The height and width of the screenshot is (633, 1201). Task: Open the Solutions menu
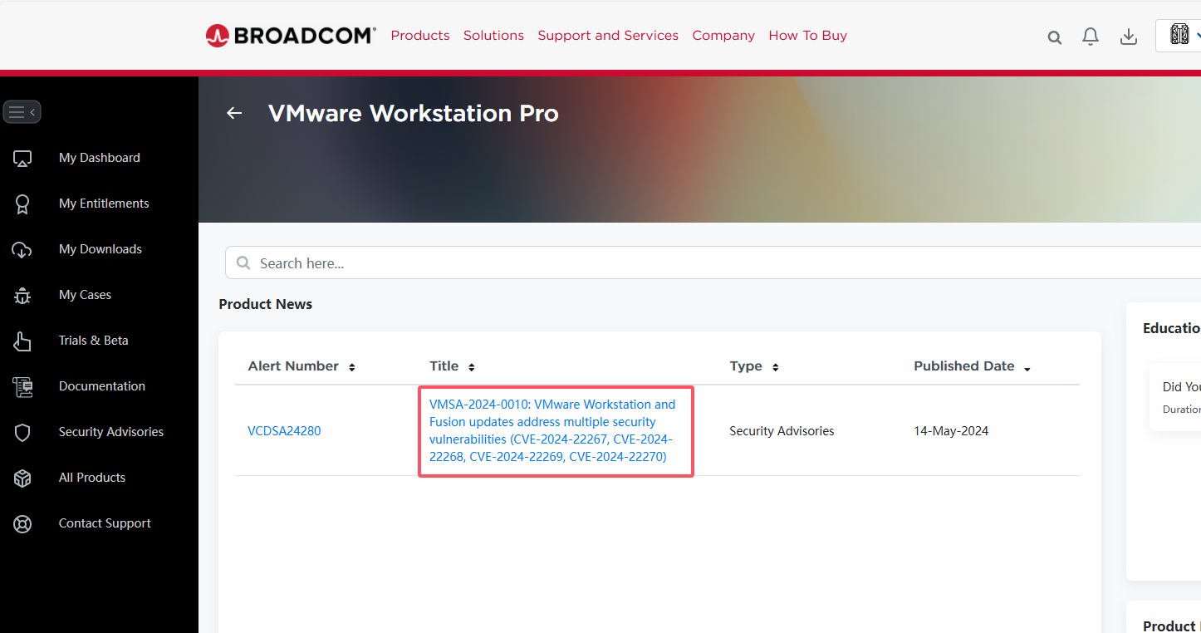493,36
